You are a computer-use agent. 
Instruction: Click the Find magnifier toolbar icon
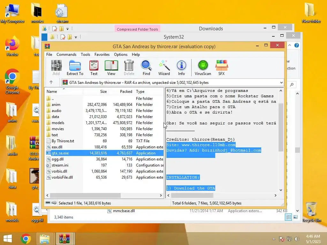146,68
